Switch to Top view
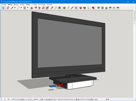This screenshot has width=136, height=101. pyautogui.click(x=103, y=8)
